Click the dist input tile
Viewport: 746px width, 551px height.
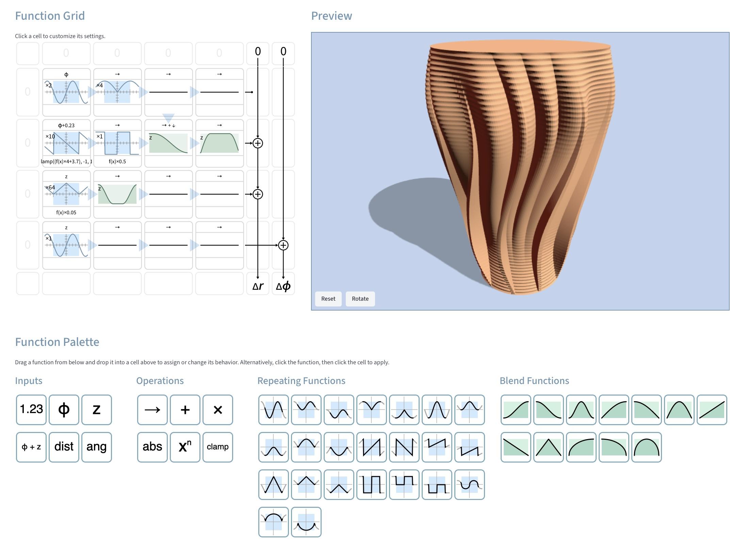(x=64, y=447)
